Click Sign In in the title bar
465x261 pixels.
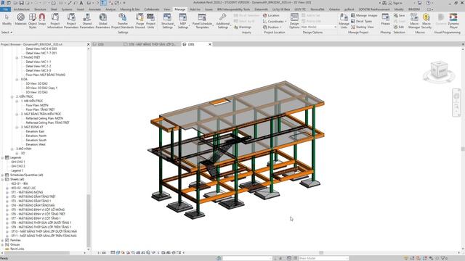pyautogui.click(x=397, y=3)
